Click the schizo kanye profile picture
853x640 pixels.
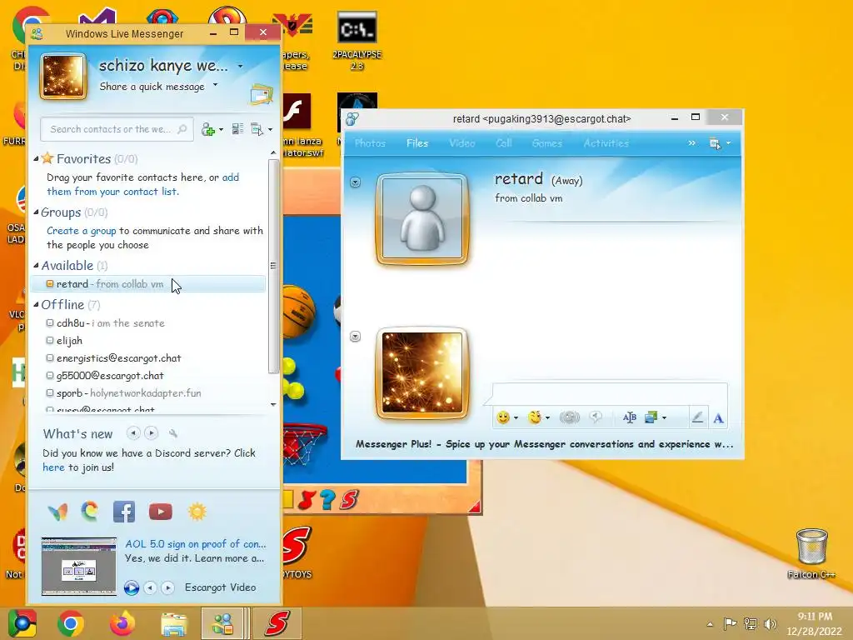pyautogui.click(x=63, y=76)
